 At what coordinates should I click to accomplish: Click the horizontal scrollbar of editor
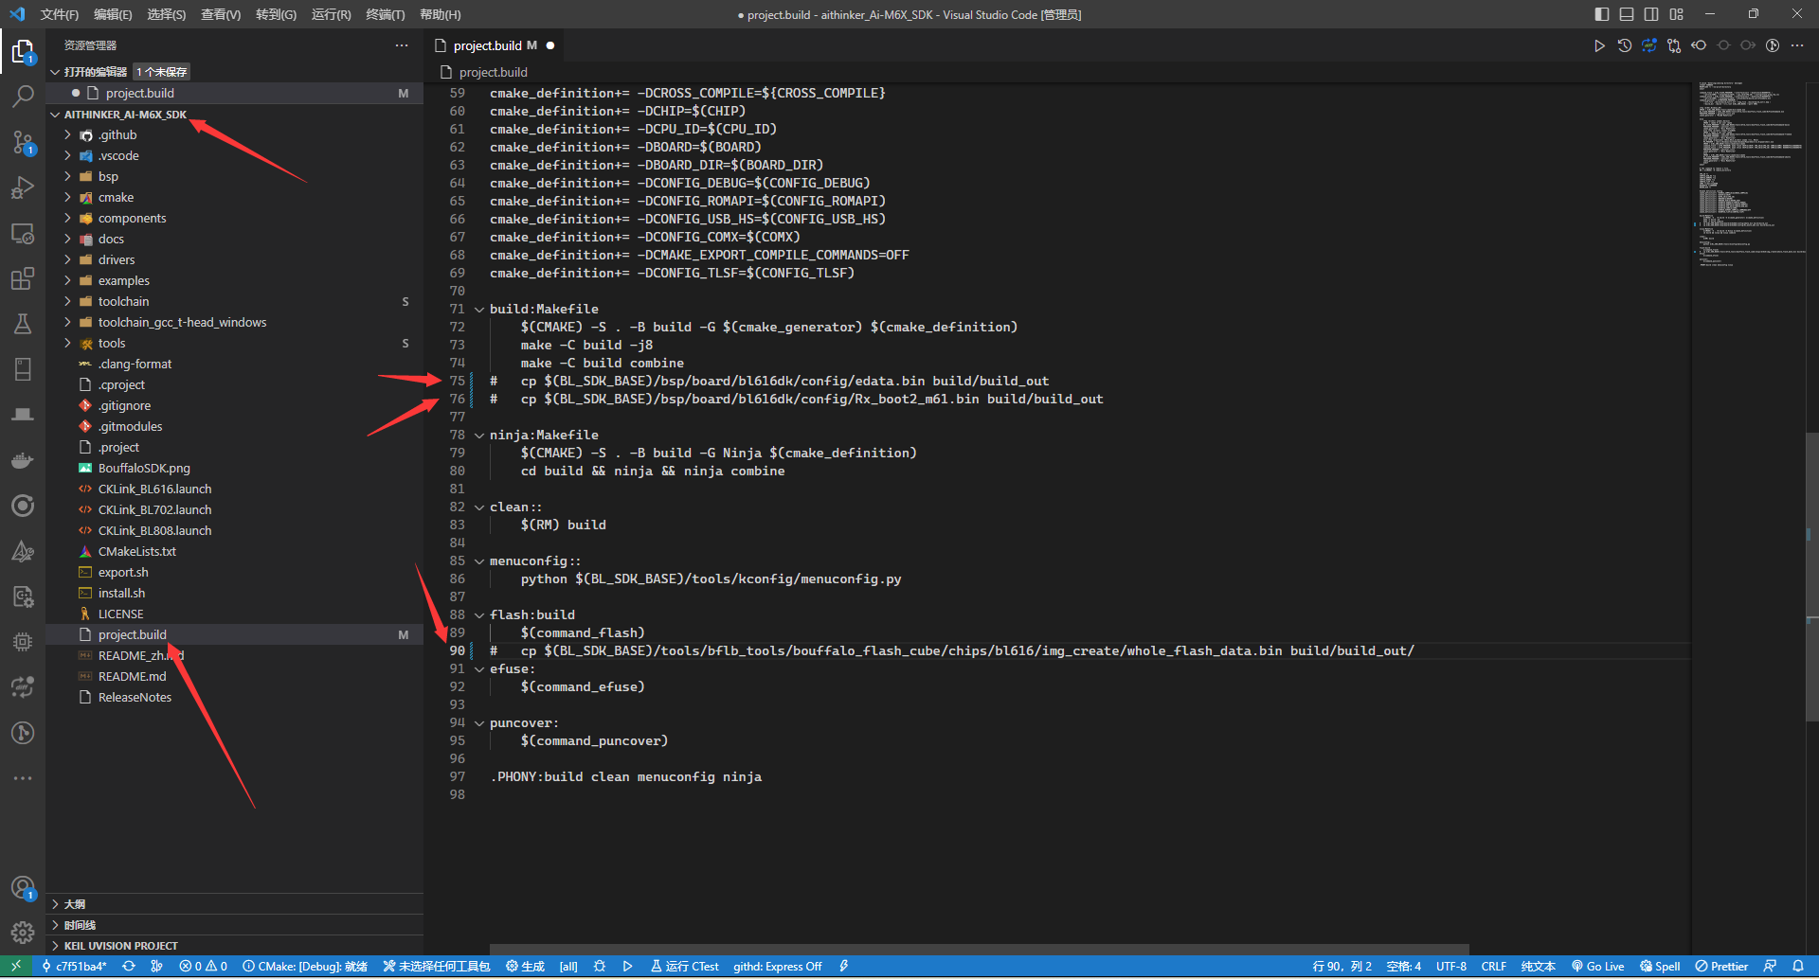pos(979,949)
